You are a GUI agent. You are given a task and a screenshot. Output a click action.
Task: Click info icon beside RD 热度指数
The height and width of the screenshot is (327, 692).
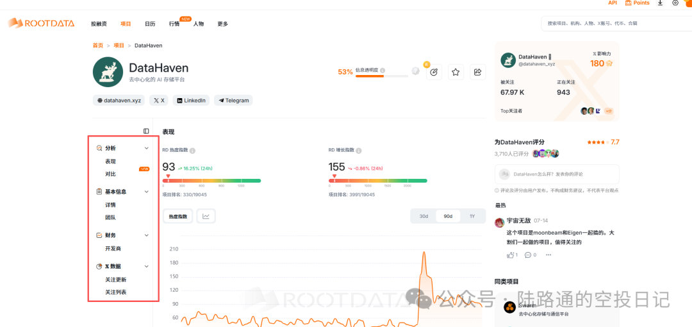point(193,150)
